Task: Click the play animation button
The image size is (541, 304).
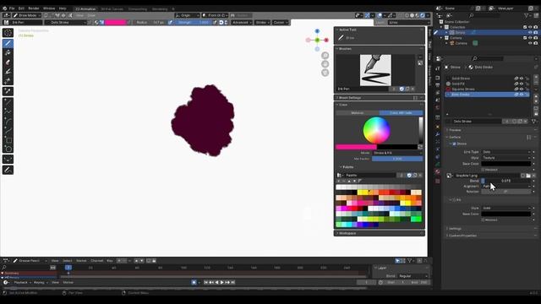Action: click(x=221, y=282)
